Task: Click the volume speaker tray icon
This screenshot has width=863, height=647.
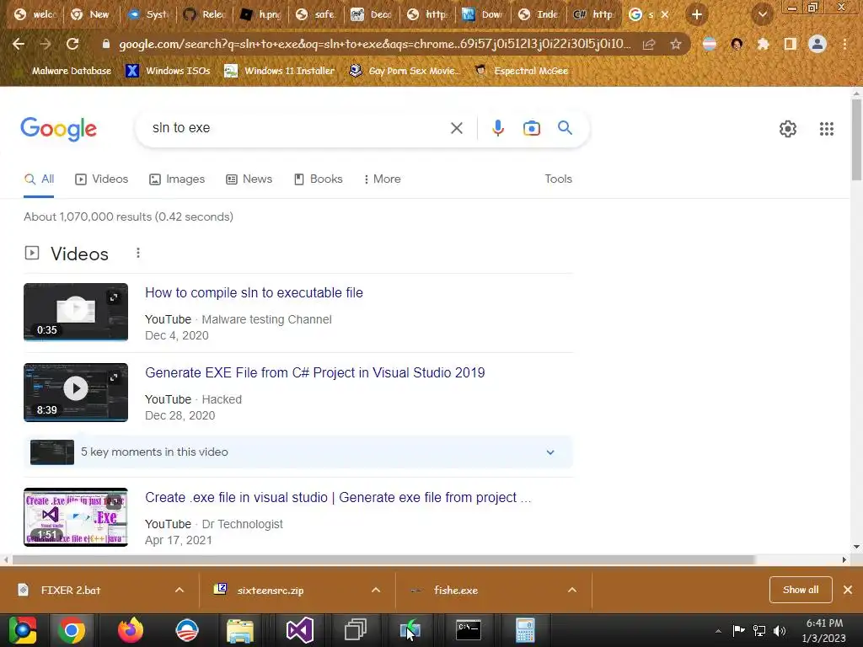Action: tap(780, 630)
